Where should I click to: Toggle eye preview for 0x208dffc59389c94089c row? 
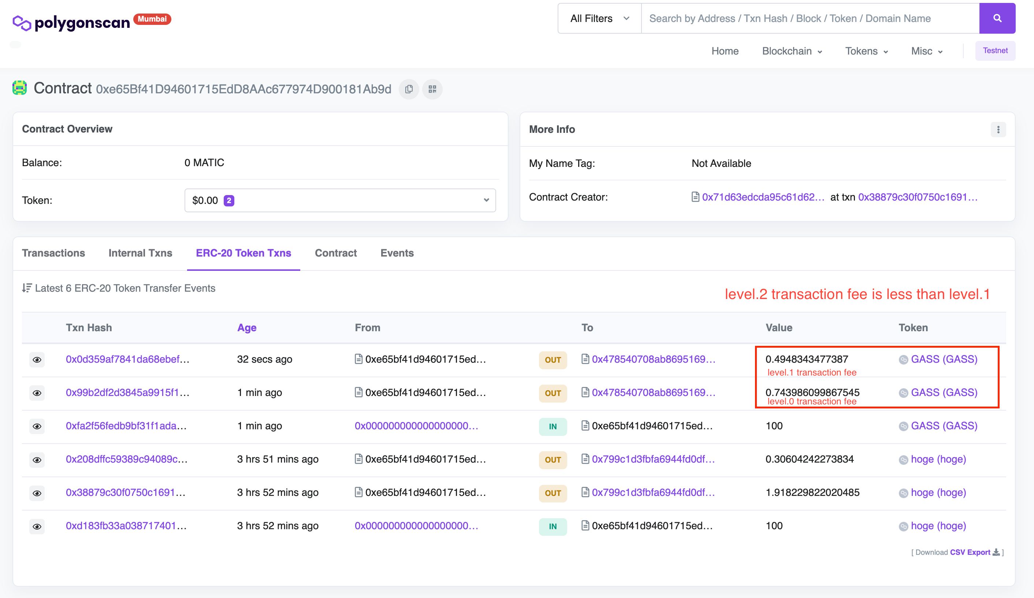click(37, 460)
